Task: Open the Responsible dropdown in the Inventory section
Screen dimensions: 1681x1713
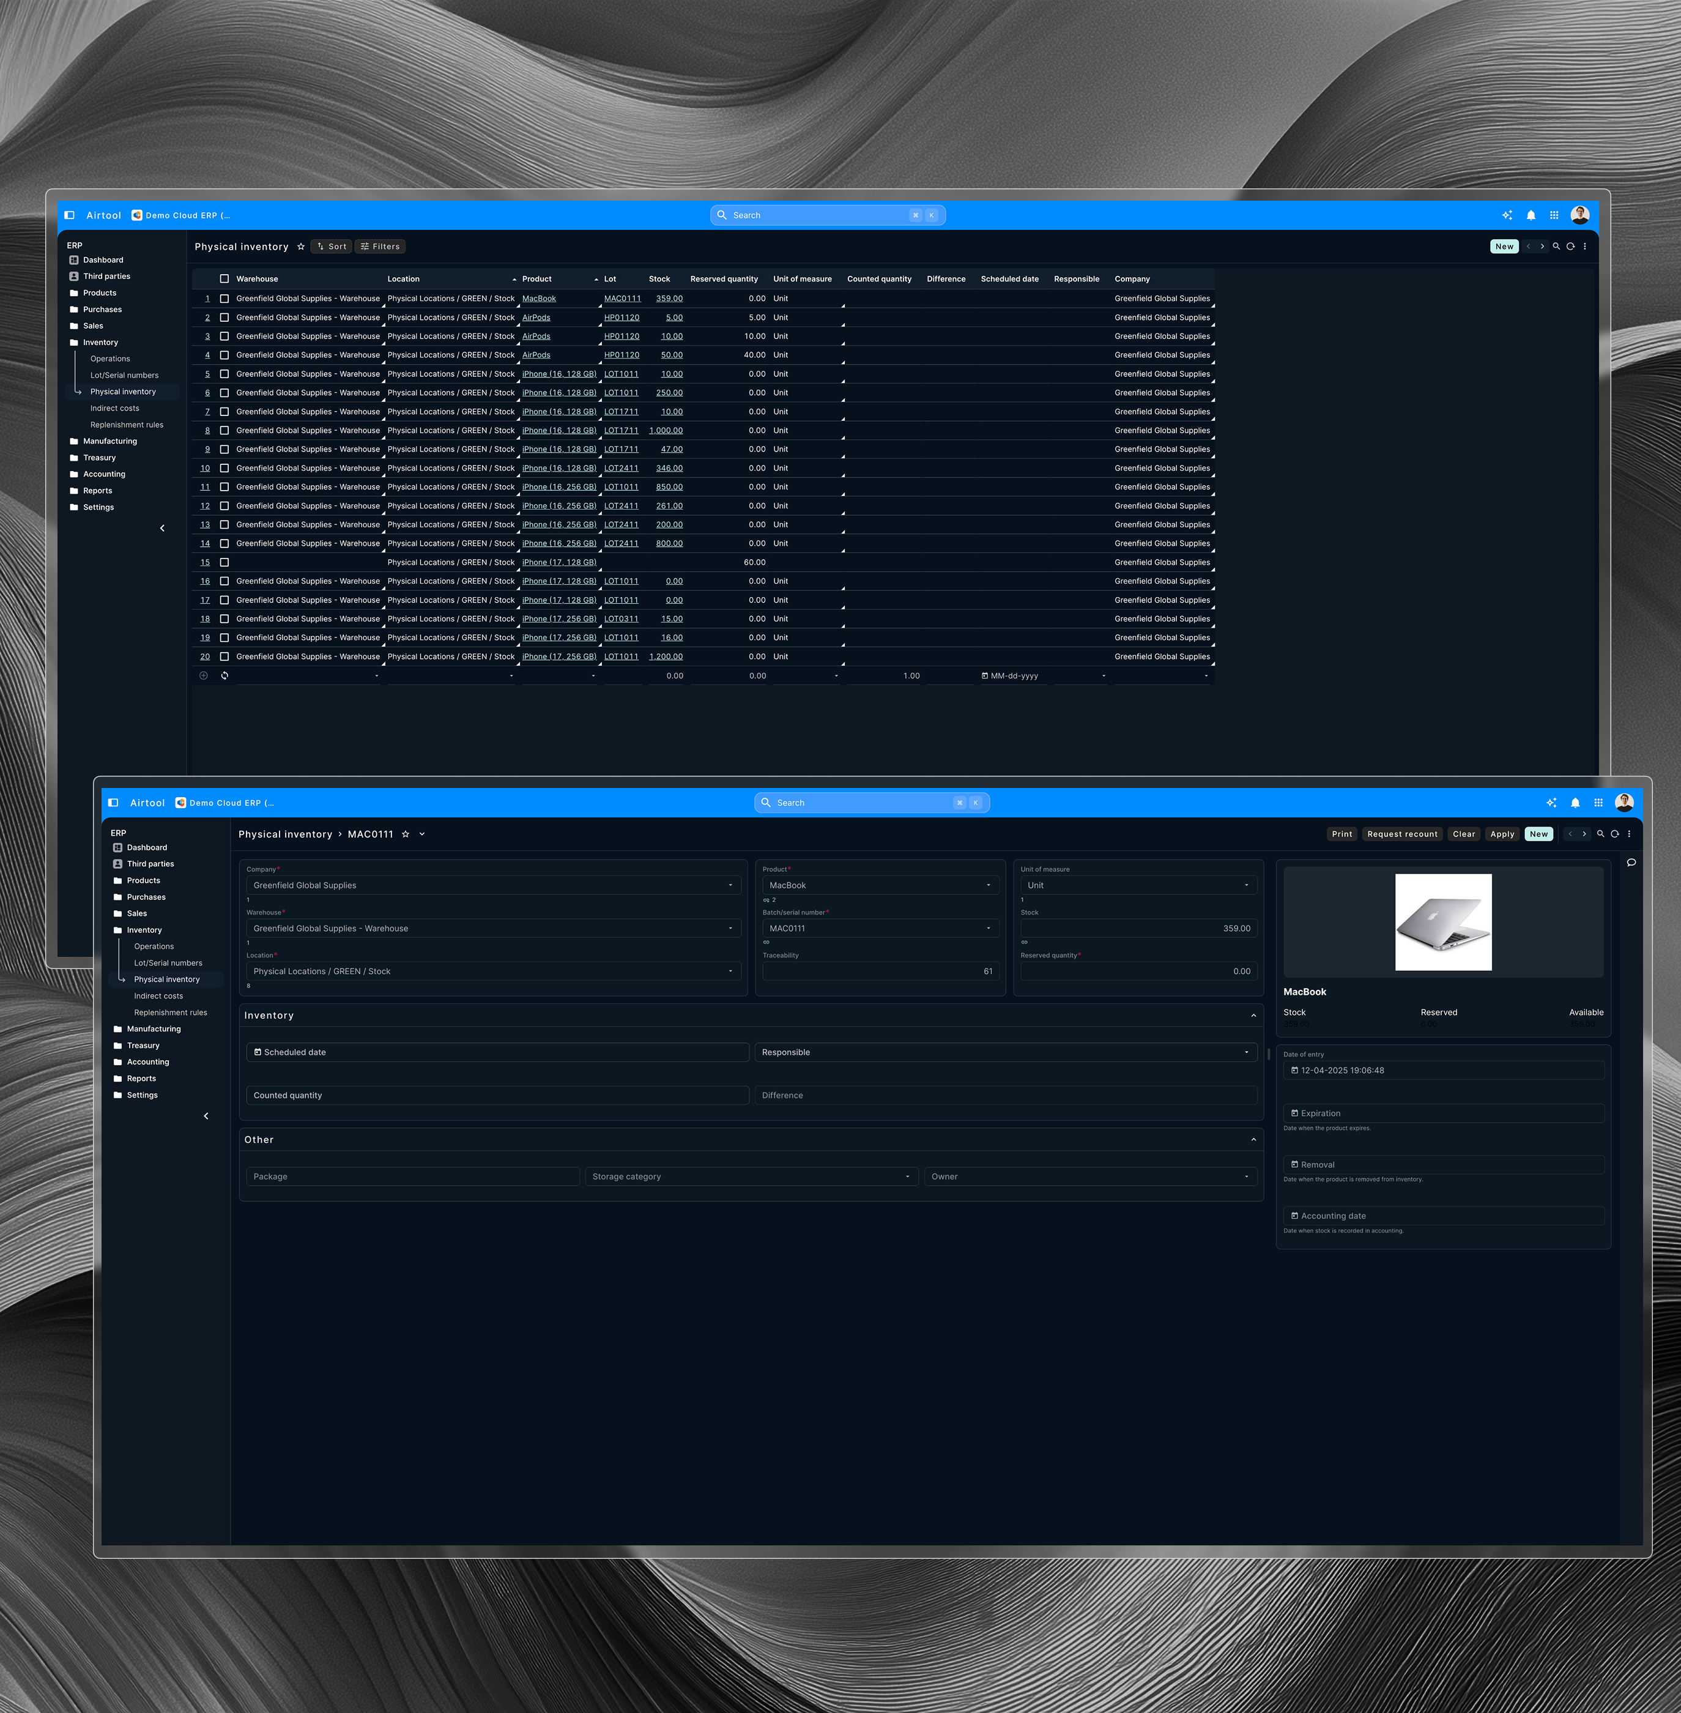Action: point(1004,1052)
